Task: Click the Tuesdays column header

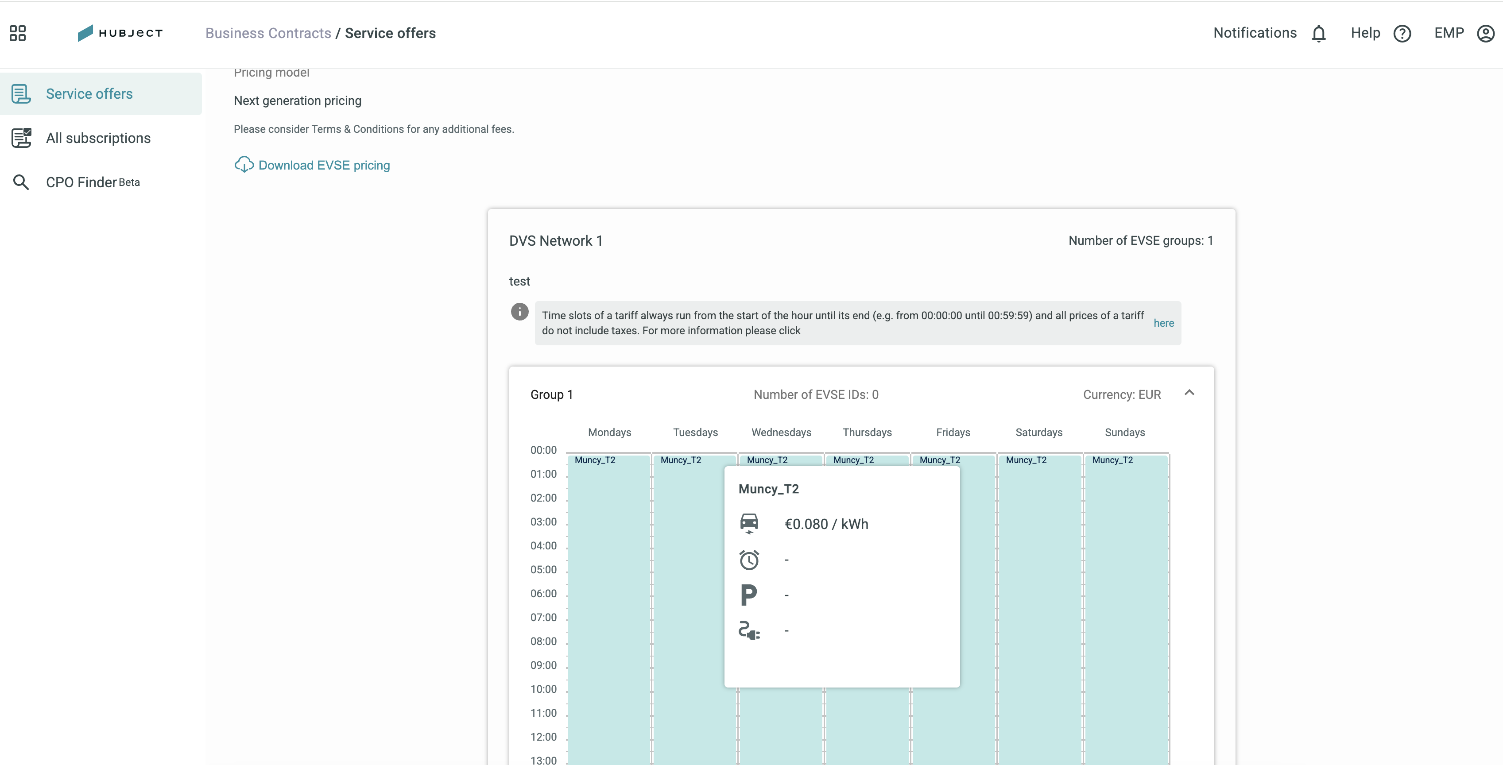Action: 695,433
